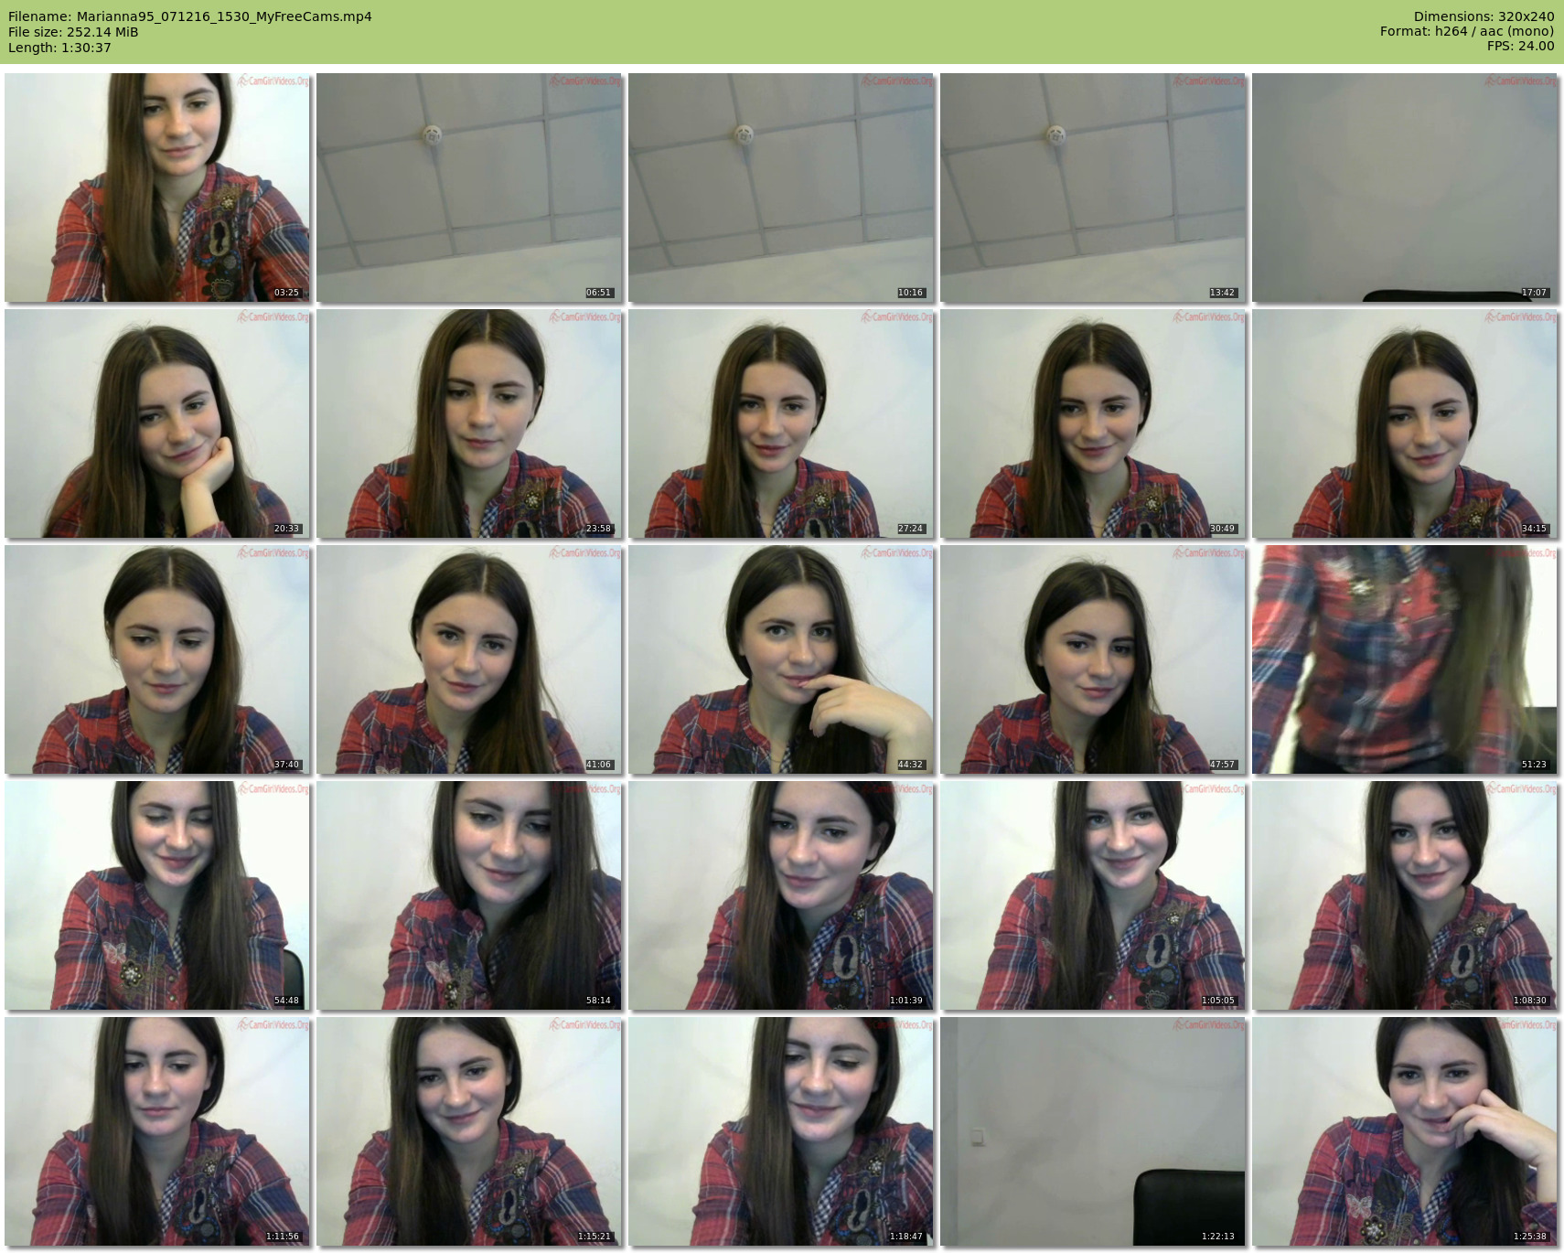Open the 1:01:39 thumbnail
Screen dimensions: 1564x1253
point(781,895)
